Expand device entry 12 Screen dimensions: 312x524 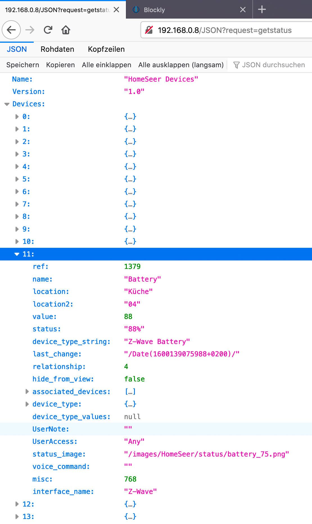pyautogui.click(x=17, y=504)
